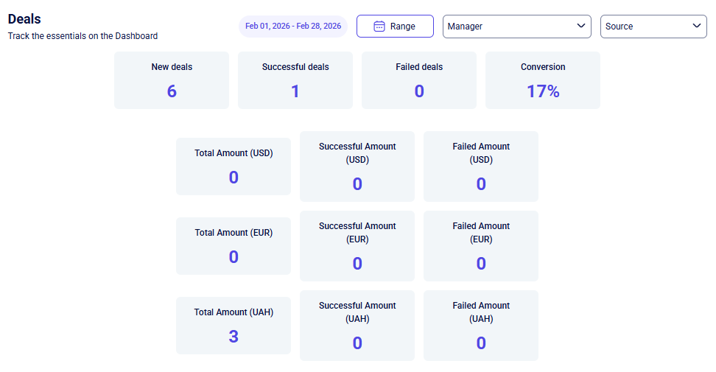The image size is (716, 372).
Task: Click the Manager dropdown chevron arrow
Action: point(580,27)
